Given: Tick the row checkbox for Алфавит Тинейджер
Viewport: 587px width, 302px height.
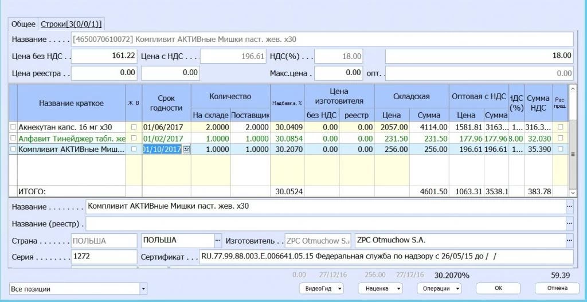Looking at the screenshot, I should pyautogui.click(x=13, y=138).
